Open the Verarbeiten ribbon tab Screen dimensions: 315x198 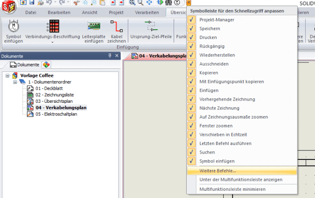tap(147, 13)
